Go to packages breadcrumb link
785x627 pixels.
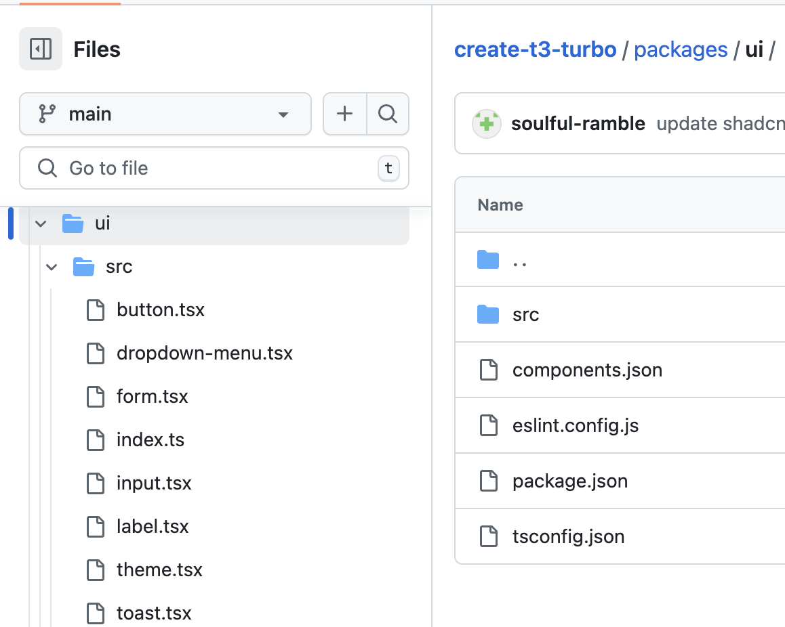[x=681, y=49]
